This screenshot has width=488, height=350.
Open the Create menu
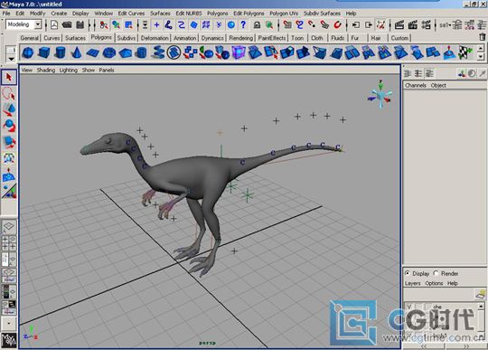[59, 14]
